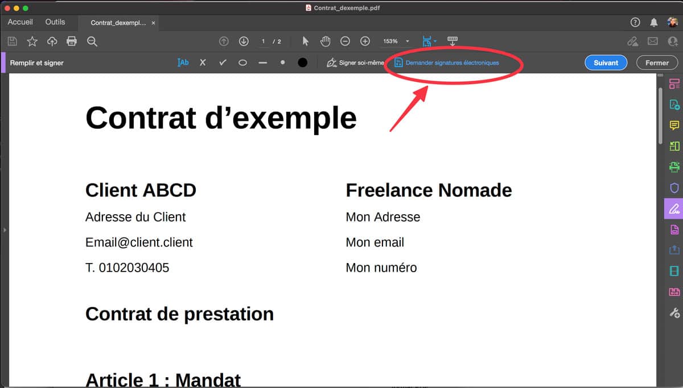Viewport: 683px width, 388px height.
Task: Expand the page fit options dropdown
Action: (435, 41)
